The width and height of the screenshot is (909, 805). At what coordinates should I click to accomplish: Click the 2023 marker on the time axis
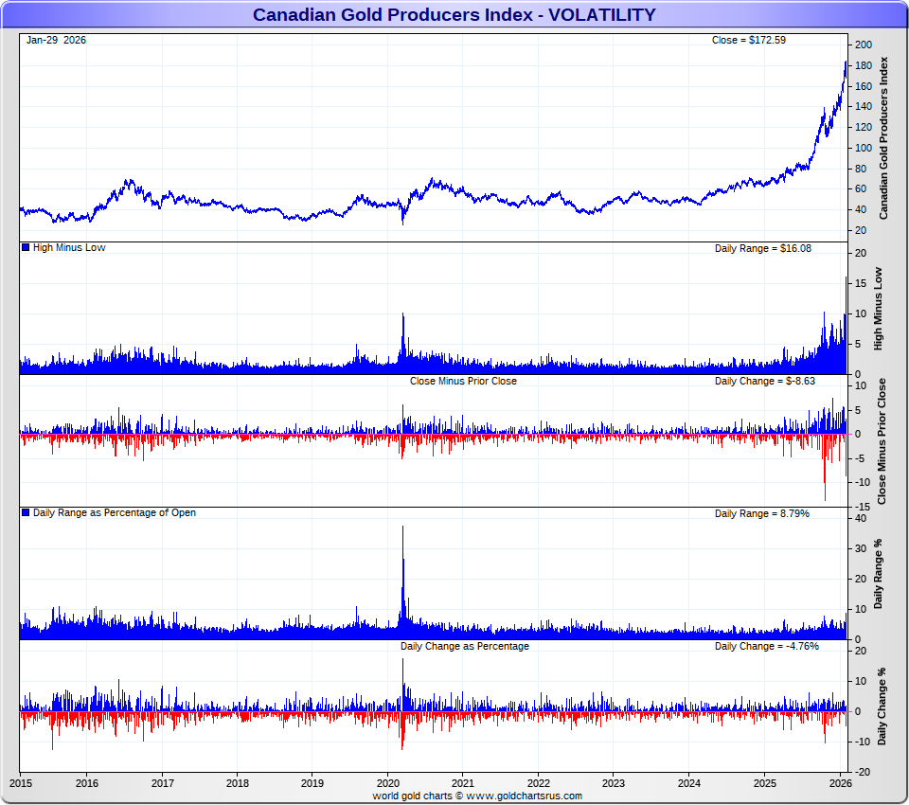pyautogui.click(x=614, y=783)
